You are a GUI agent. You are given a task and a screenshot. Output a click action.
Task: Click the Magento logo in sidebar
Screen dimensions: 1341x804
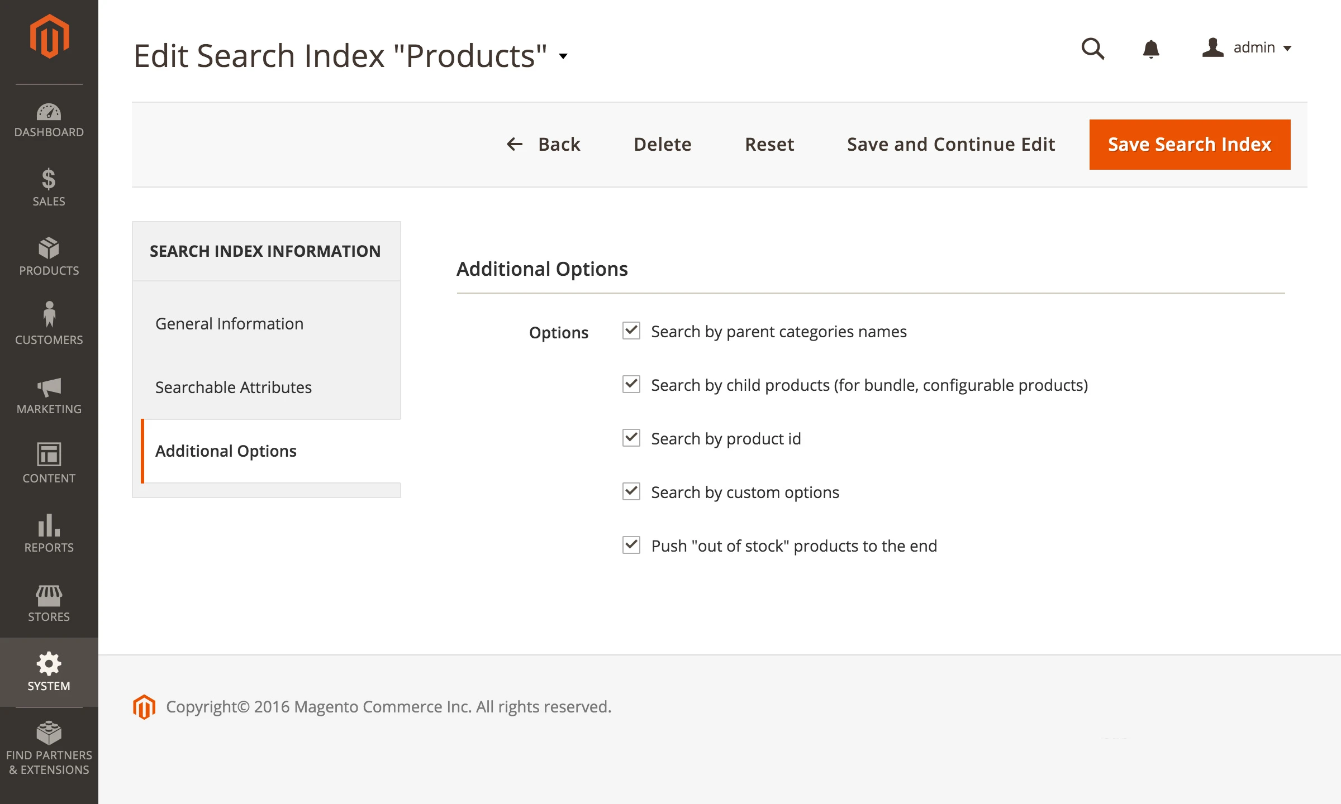49,37
